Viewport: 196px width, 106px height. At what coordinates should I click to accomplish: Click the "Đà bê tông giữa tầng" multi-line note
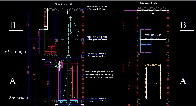click(x=99, y=75)
